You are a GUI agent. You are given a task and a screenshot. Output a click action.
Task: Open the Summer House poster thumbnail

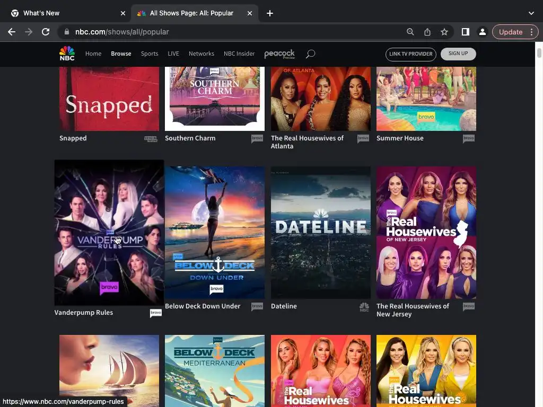[x=426, y=99]
